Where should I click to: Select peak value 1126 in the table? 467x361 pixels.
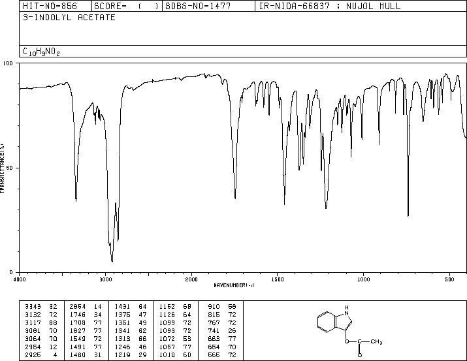tap(167, 315)
